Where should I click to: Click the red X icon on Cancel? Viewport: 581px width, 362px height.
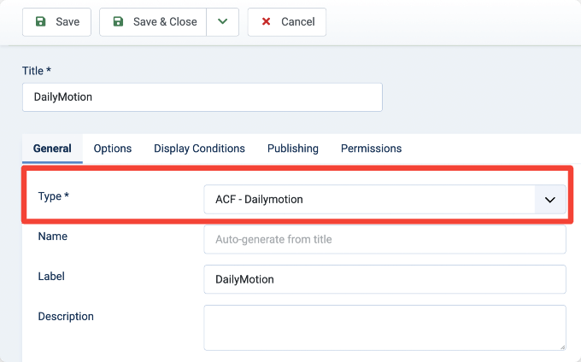click(x=266, y=21)
